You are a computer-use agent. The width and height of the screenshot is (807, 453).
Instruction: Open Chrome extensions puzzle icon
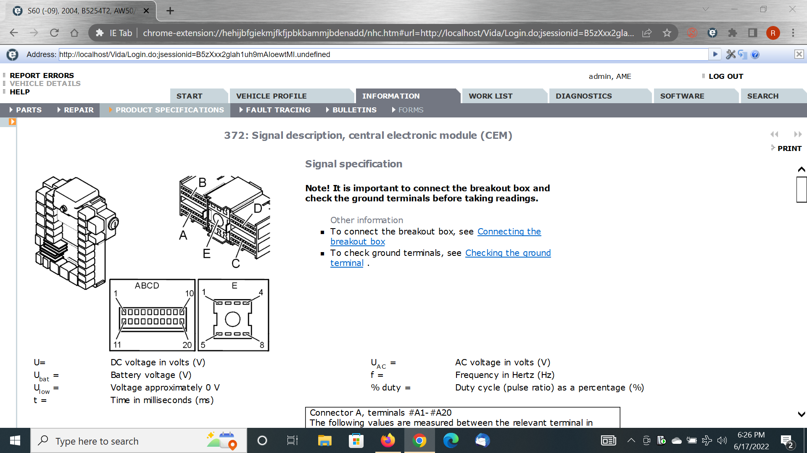(733, 33)
